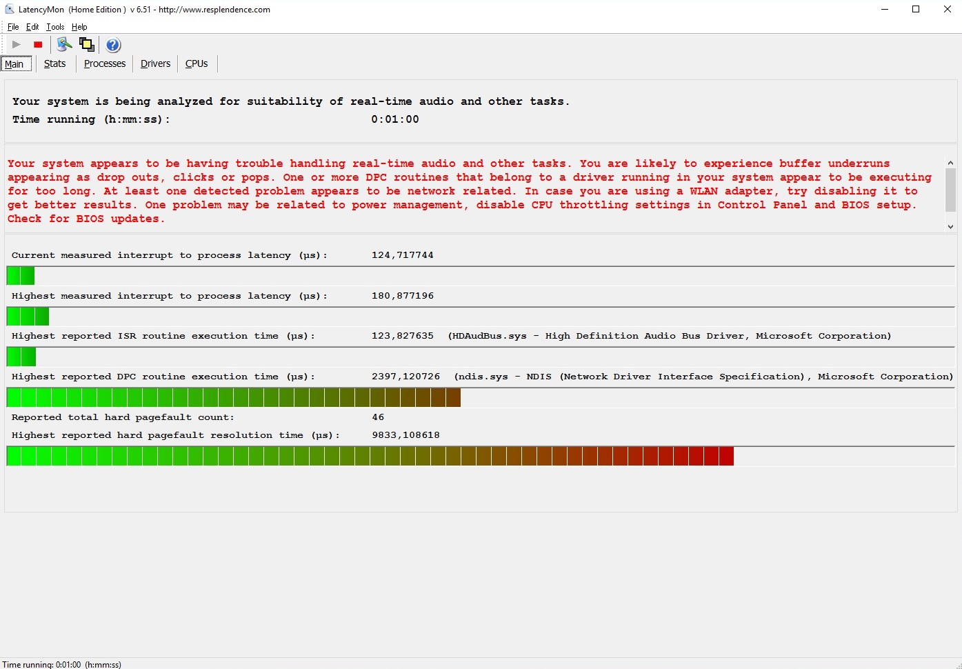Open the Help menu

79,27
